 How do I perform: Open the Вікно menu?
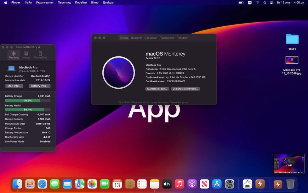pos(95,2)
